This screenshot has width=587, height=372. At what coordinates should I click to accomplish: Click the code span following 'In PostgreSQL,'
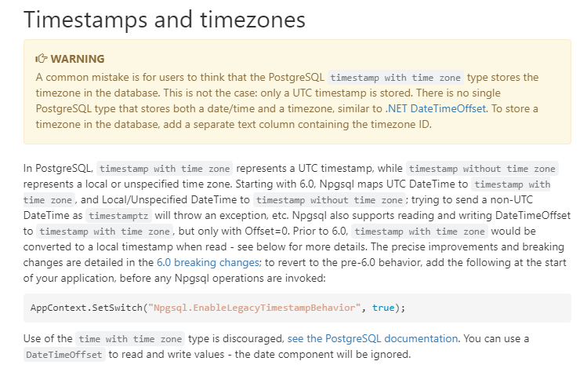165,169
